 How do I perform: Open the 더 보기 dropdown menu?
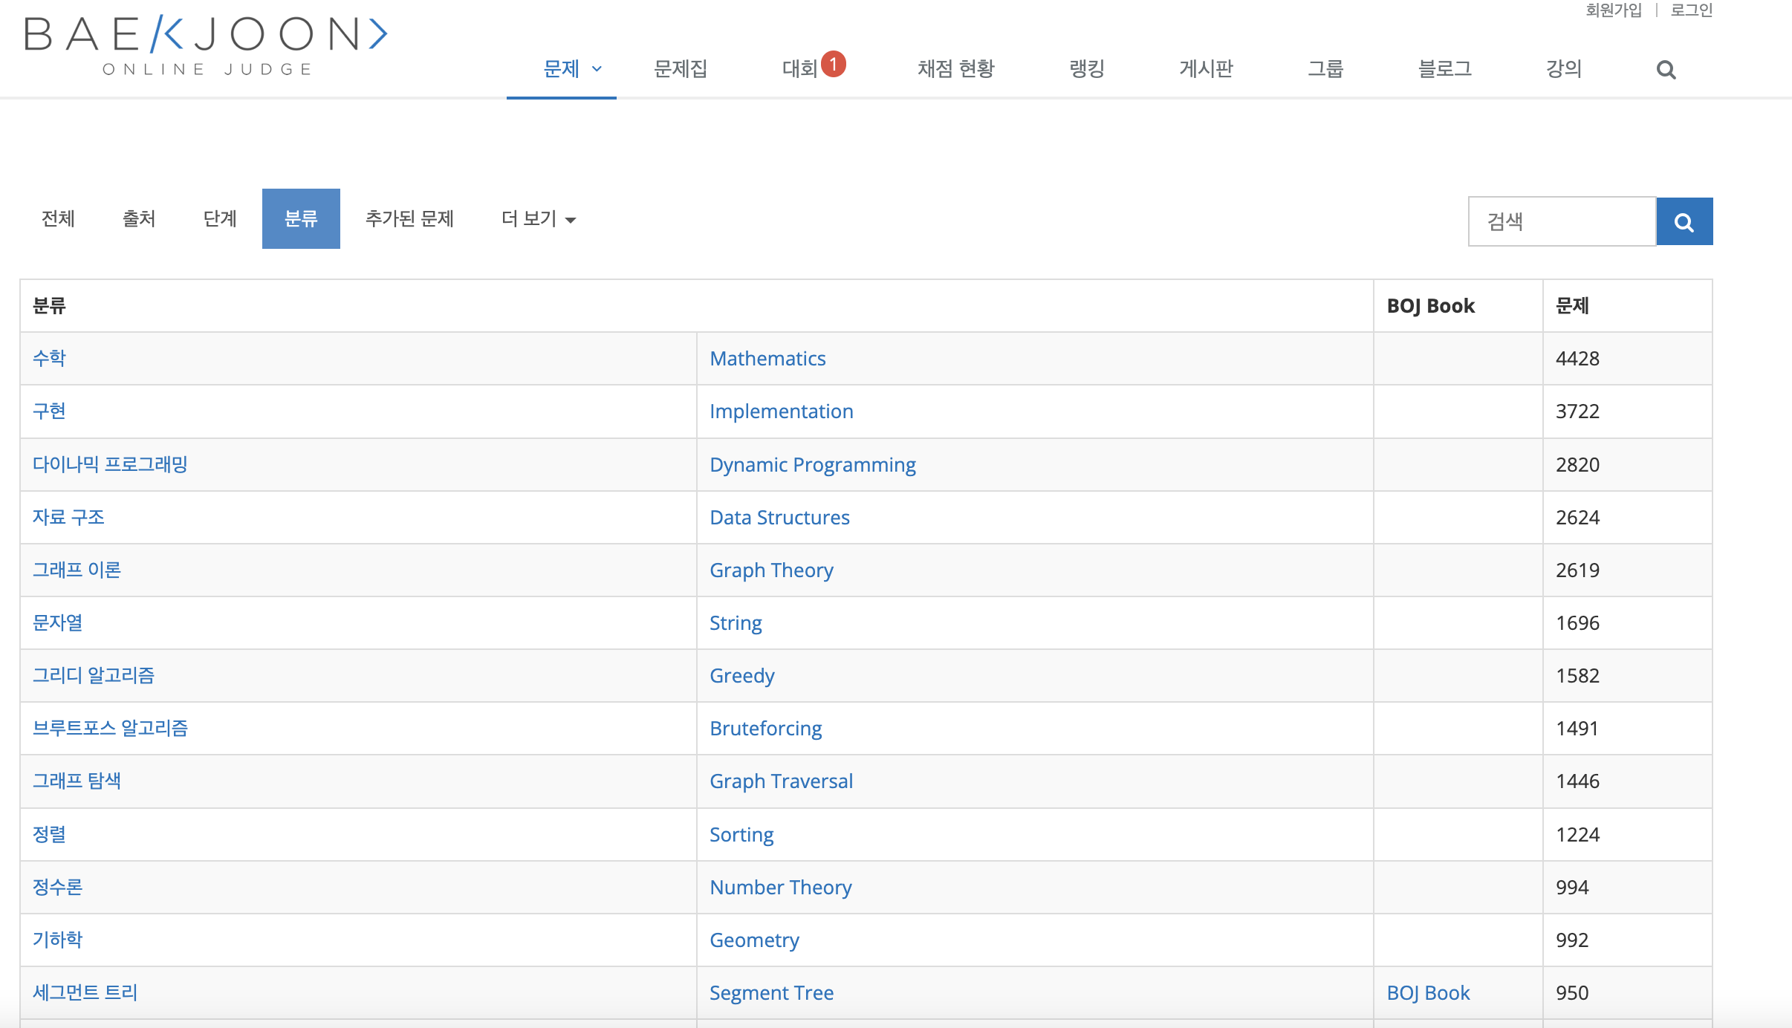point(538,218)
